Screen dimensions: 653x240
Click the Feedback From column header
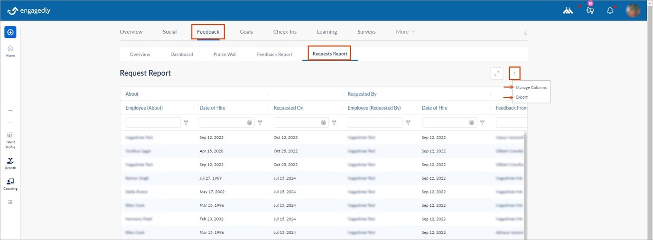(x=512, y=108)
